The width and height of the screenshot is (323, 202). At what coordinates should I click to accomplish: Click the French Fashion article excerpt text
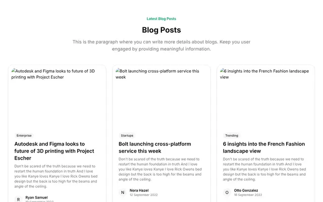[264, 169]
